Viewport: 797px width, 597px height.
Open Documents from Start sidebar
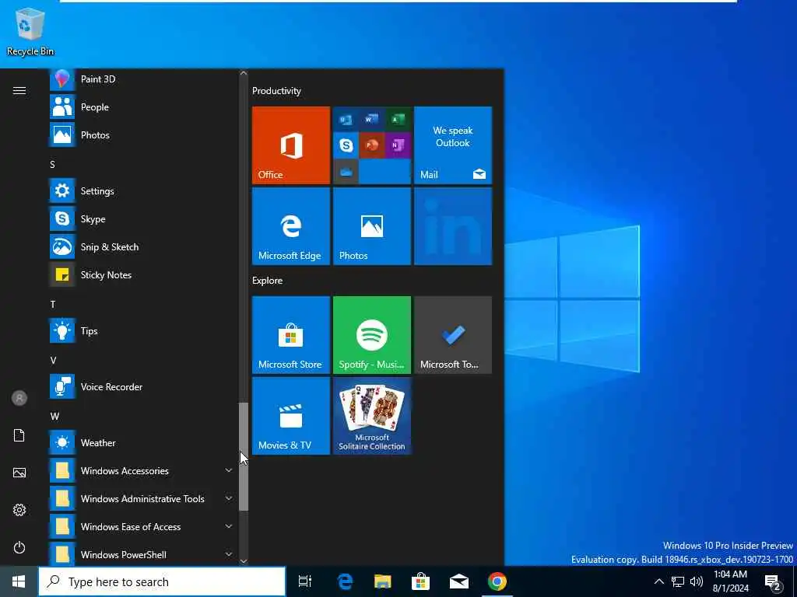tap(19, 435)
